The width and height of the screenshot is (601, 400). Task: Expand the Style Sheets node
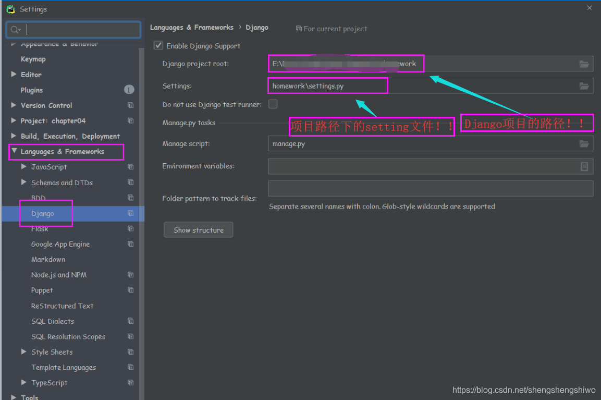point(24,351)
